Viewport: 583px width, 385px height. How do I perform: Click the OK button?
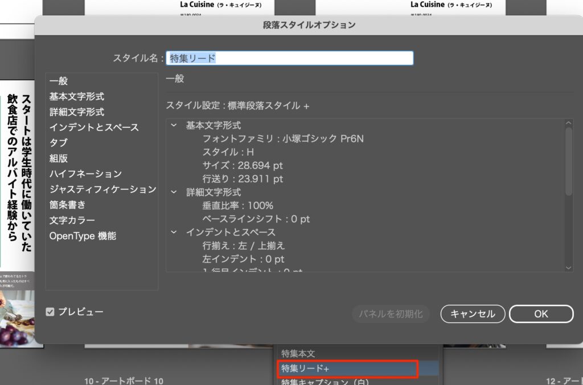coord(540,313)
